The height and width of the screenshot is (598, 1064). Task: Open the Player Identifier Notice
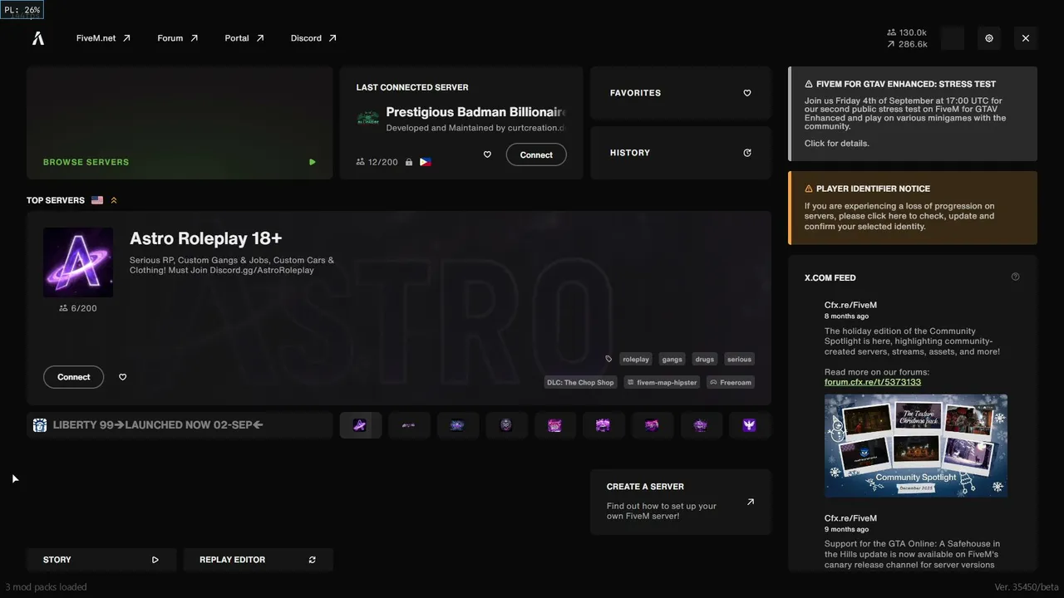point(913,208)
